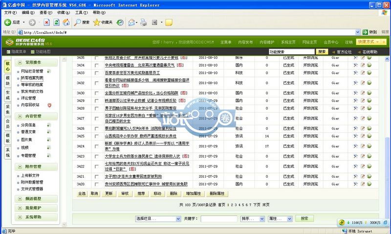Click edit-attributes tool icon for row 3428
The width and height of the screenshot is (391, 234).
tap(356, 108)
